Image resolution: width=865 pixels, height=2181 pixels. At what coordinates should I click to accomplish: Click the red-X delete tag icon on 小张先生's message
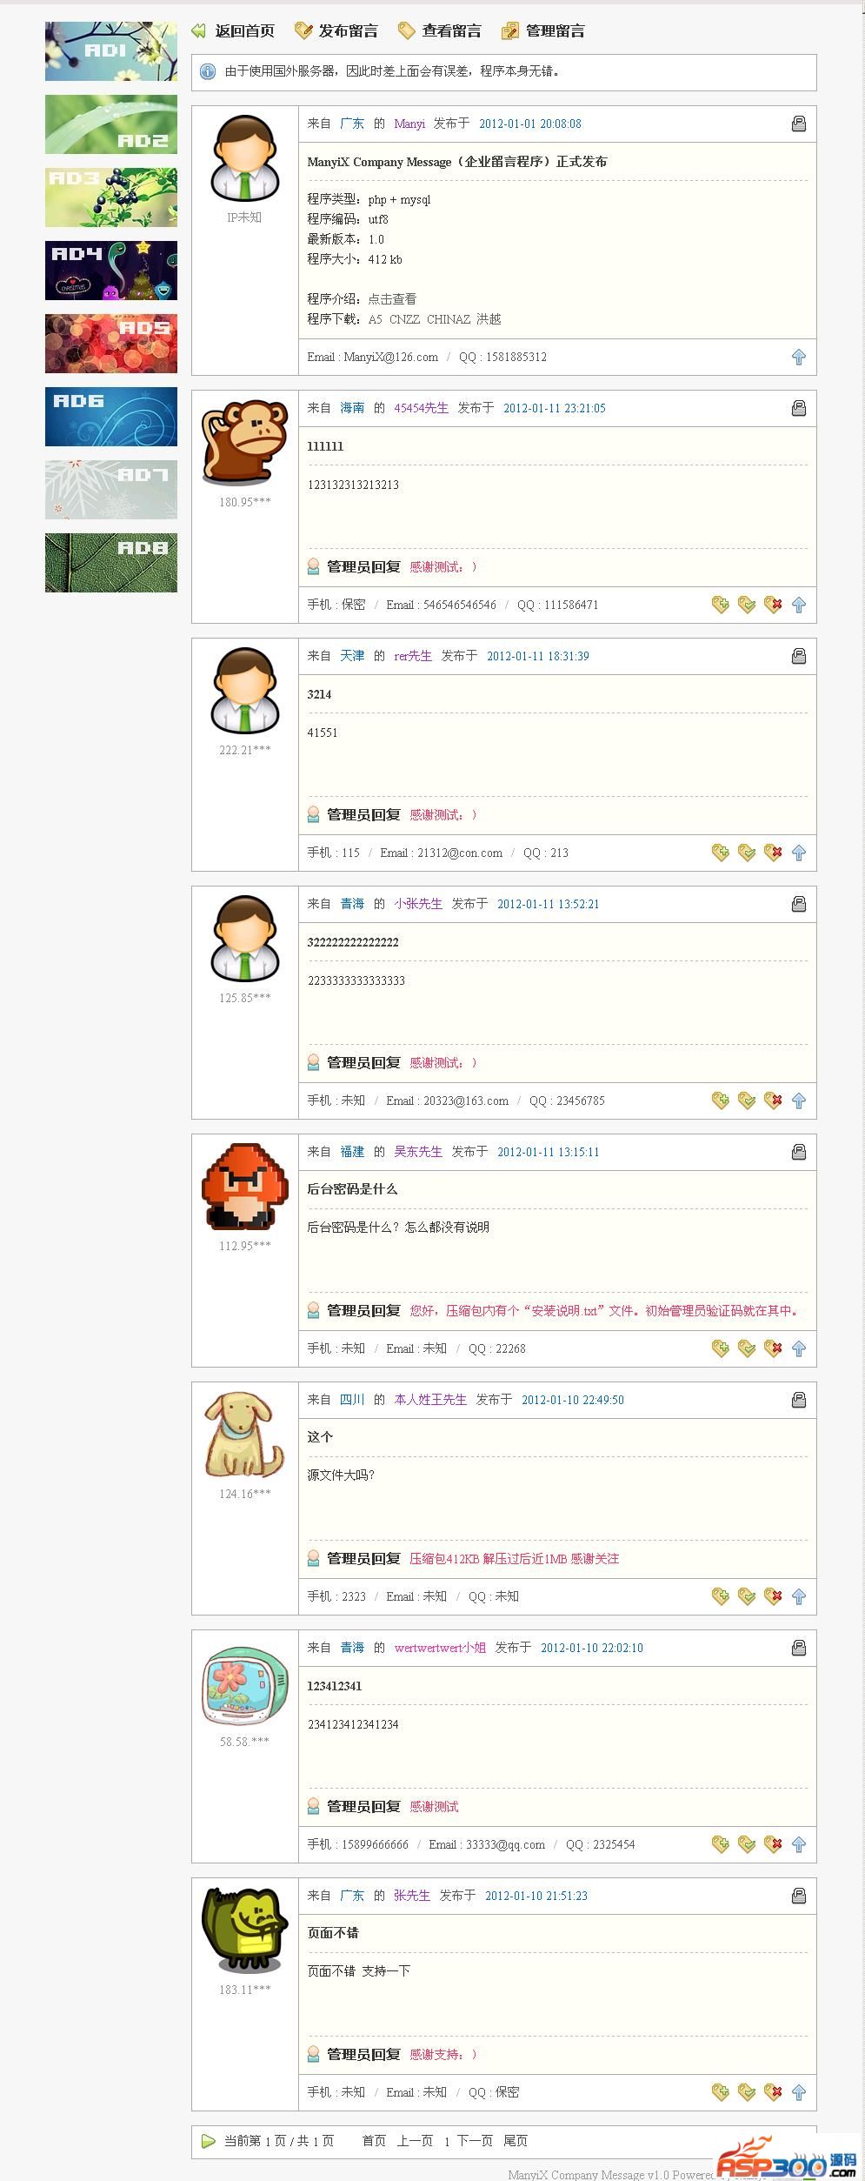[773, 1101]
